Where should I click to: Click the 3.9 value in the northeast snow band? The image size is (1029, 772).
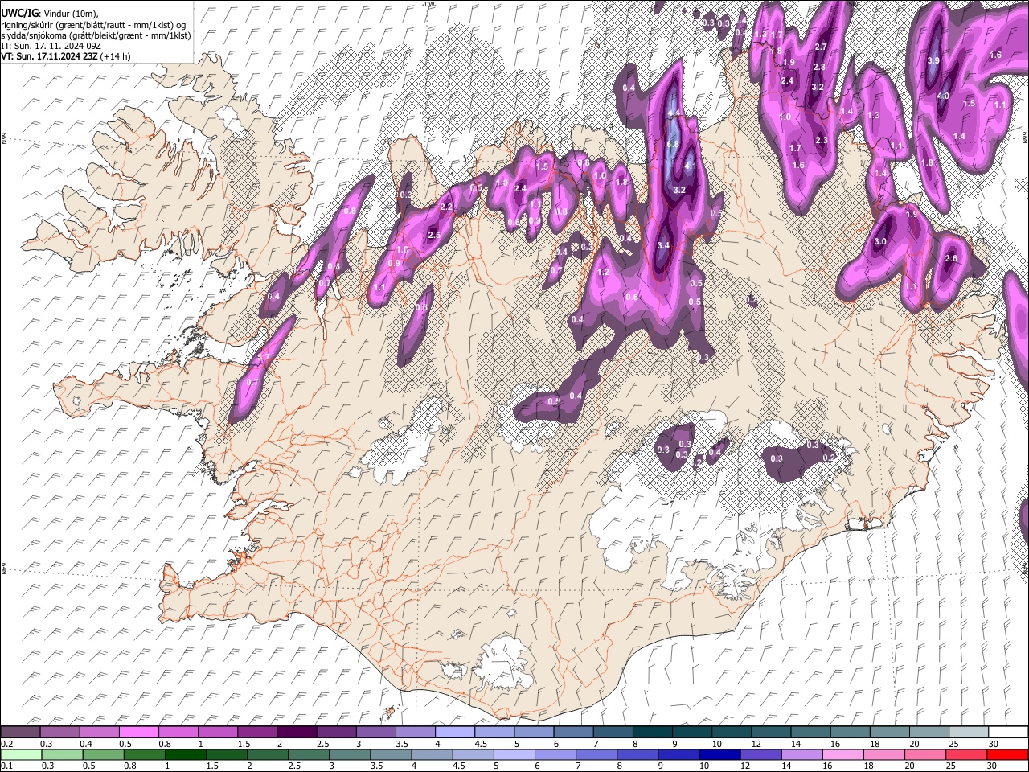tap(933, 60)
